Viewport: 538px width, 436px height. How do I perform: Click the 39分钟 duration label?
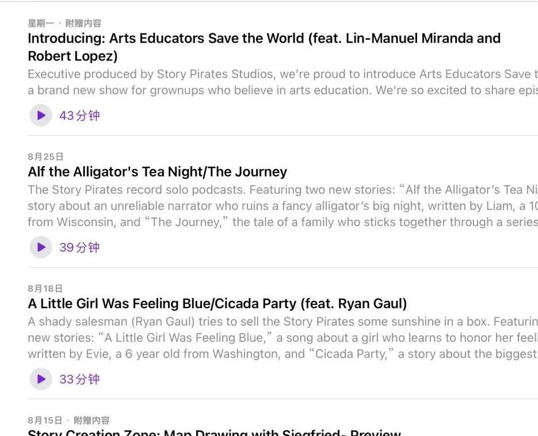coord(79,247)
